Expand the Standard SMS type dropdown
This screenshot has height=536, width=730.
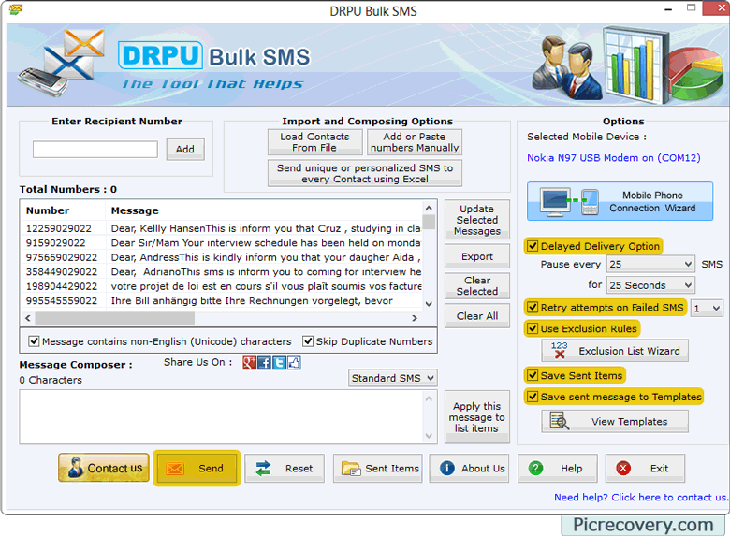point(393,378)
